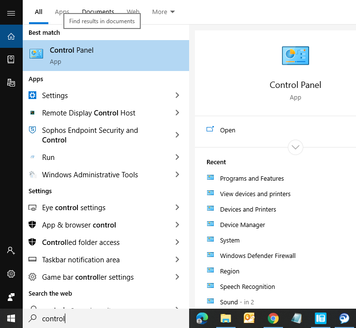This screenshot has width=356, height=328.
Task: Expand Run result chevron
Action: click(178, 157)
